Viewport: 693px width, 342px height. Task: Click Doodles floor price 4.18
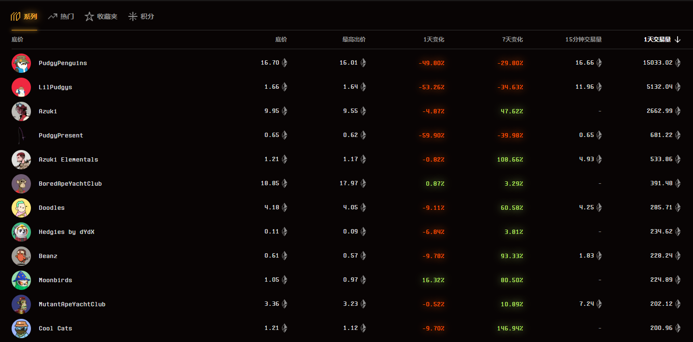pos(272,208)
